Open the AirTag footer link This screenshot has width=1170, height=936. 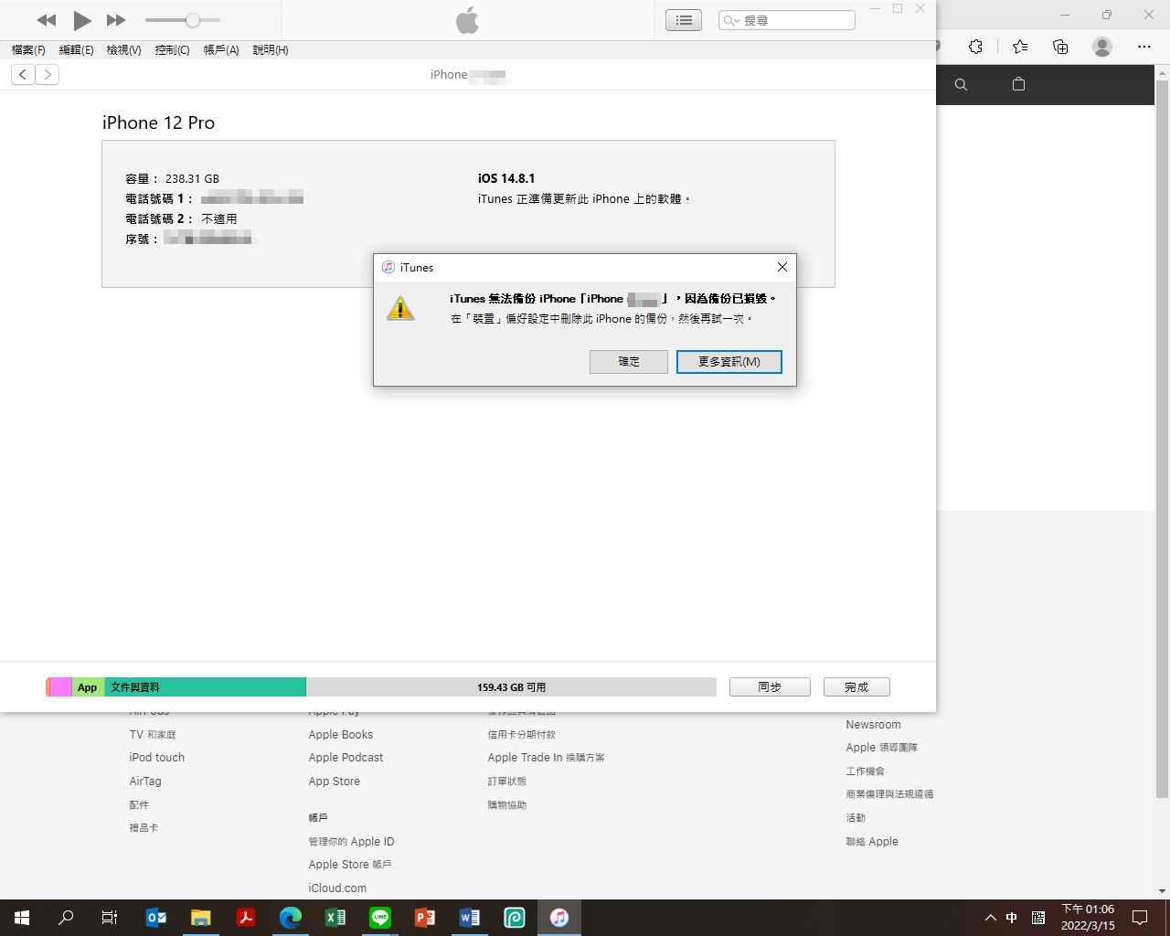(144, 782)
